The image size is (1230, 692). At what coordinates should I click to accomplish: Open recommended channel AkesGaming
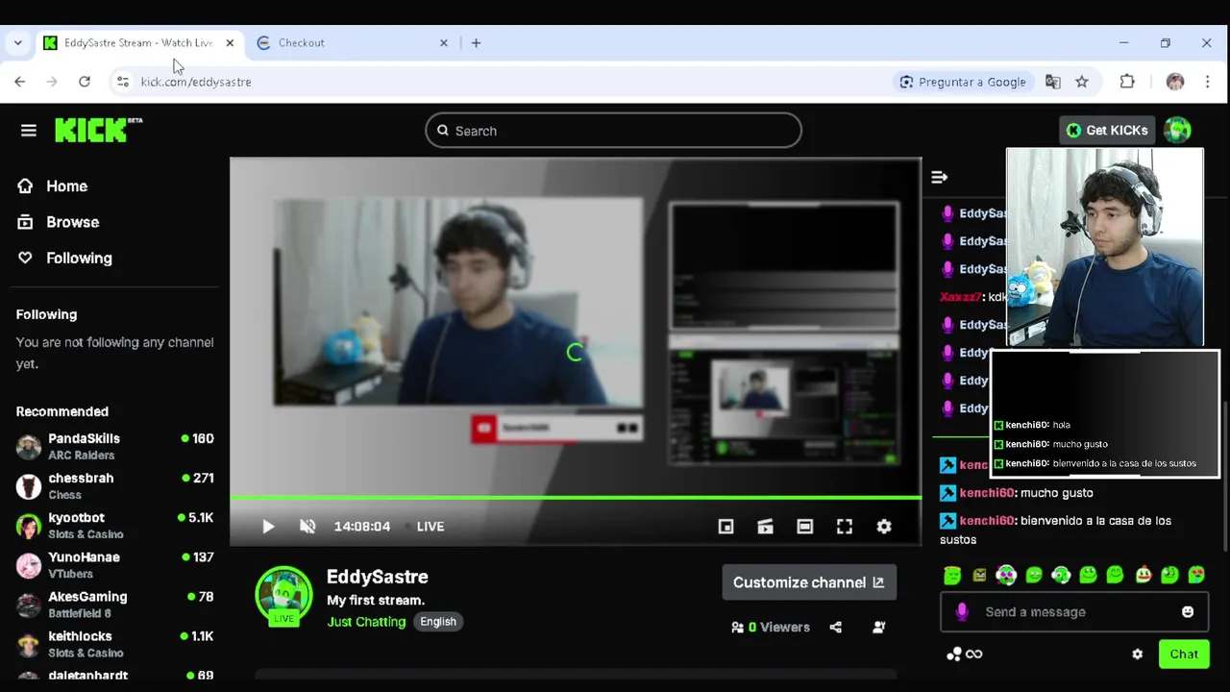point(115,604)
